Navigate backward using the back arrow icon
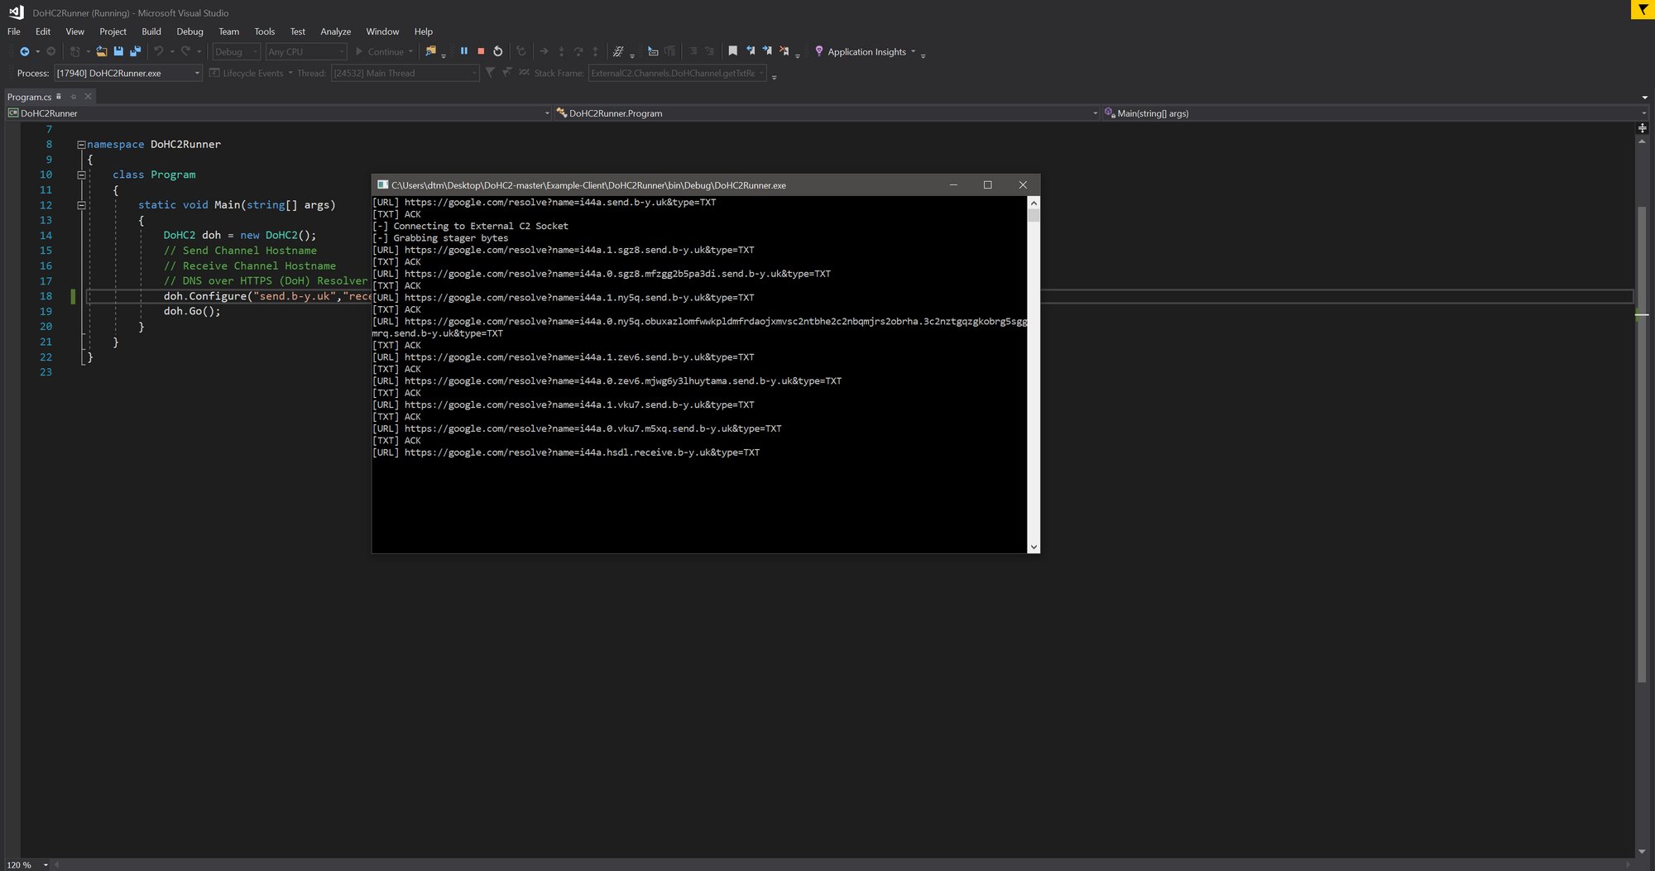 23,51
